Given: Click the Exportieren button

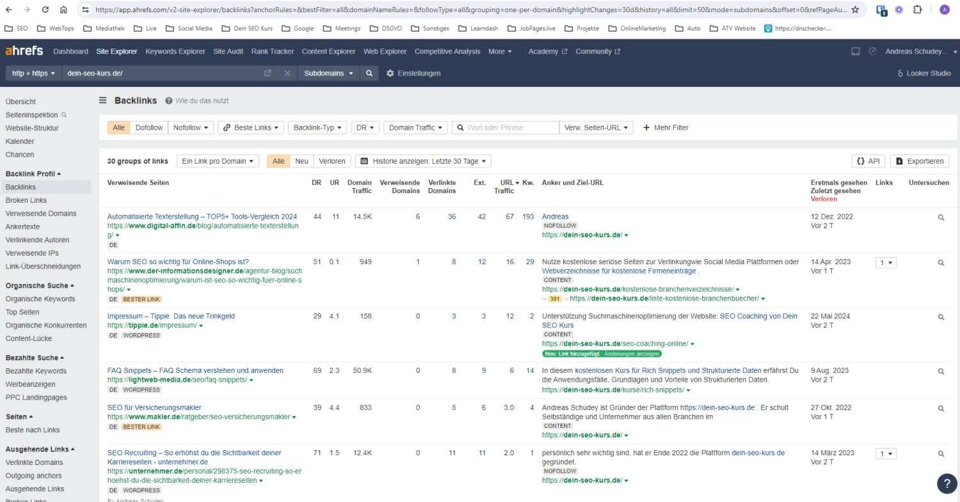Looking at the screenshot, I should coord(920,161).
